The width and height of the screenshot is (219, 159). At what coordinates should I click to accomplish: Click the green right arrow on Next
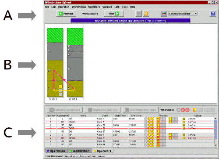click(x=117, y=14)
